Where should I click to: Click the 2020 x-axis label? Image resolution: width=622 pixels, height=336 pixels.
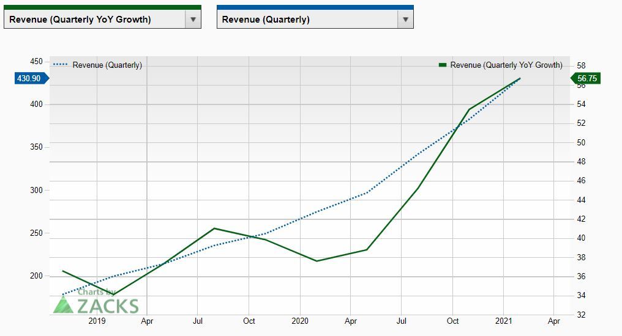click(x=299, y=321)
